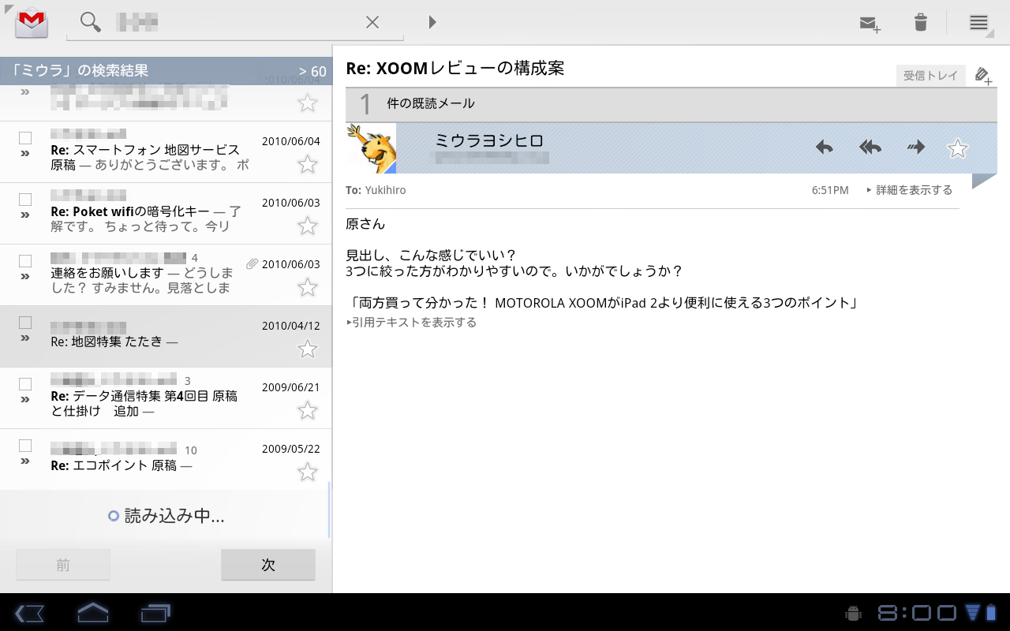1010x631 pixels.
Task: Click the paperclip attachment icon
Action: [252, 264]
